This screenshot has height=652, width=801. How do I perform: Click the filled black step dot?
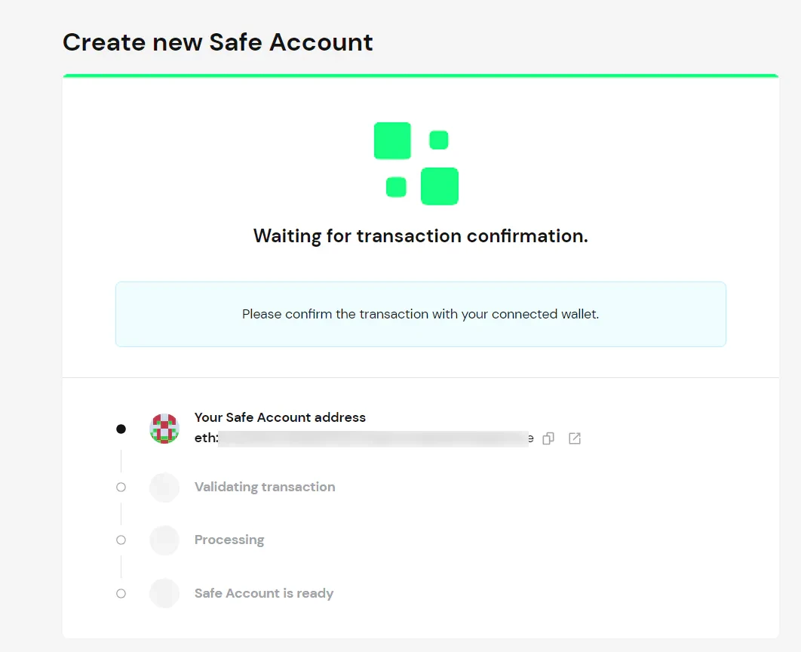tap(121, 429)
